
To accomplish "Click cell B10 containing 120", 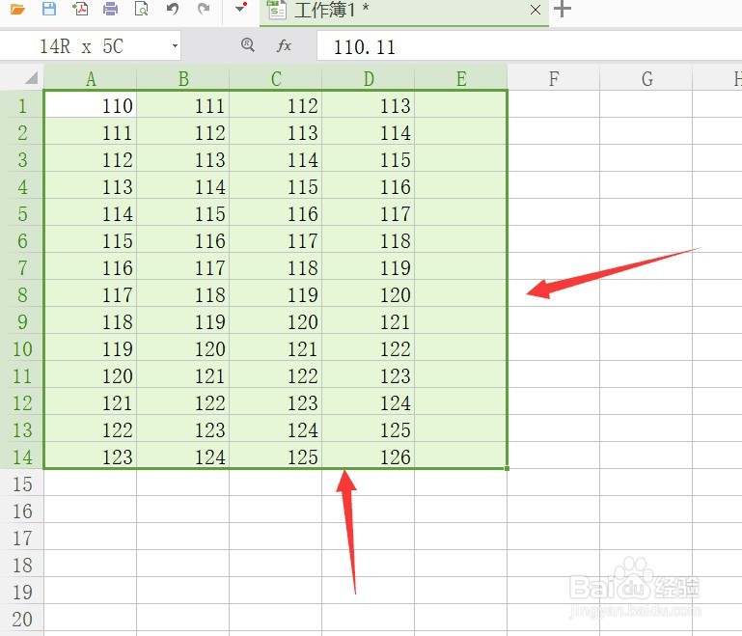I will pyautogui.click(x=183, y=346).
